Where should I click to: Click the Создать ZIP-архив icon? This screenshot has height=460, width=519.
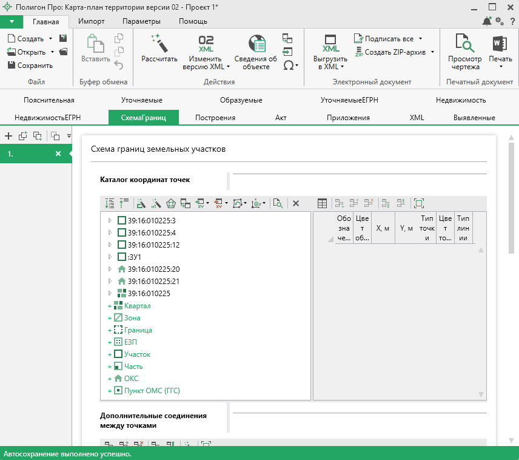click(359, 52)
